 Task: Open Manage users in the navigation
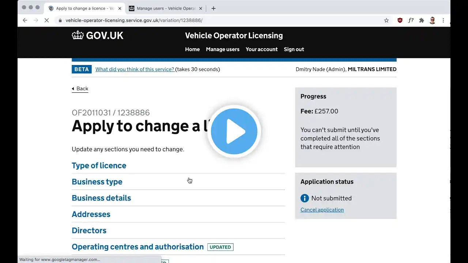point(222,49)
